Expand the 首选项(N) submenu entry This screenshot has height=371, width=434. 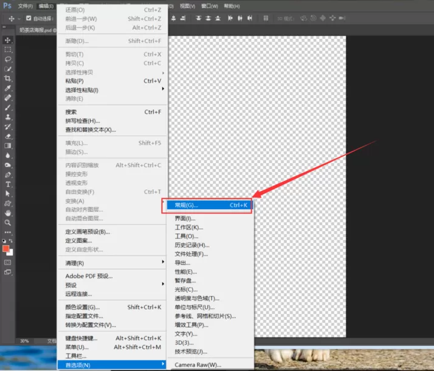[x=112, y=365]
